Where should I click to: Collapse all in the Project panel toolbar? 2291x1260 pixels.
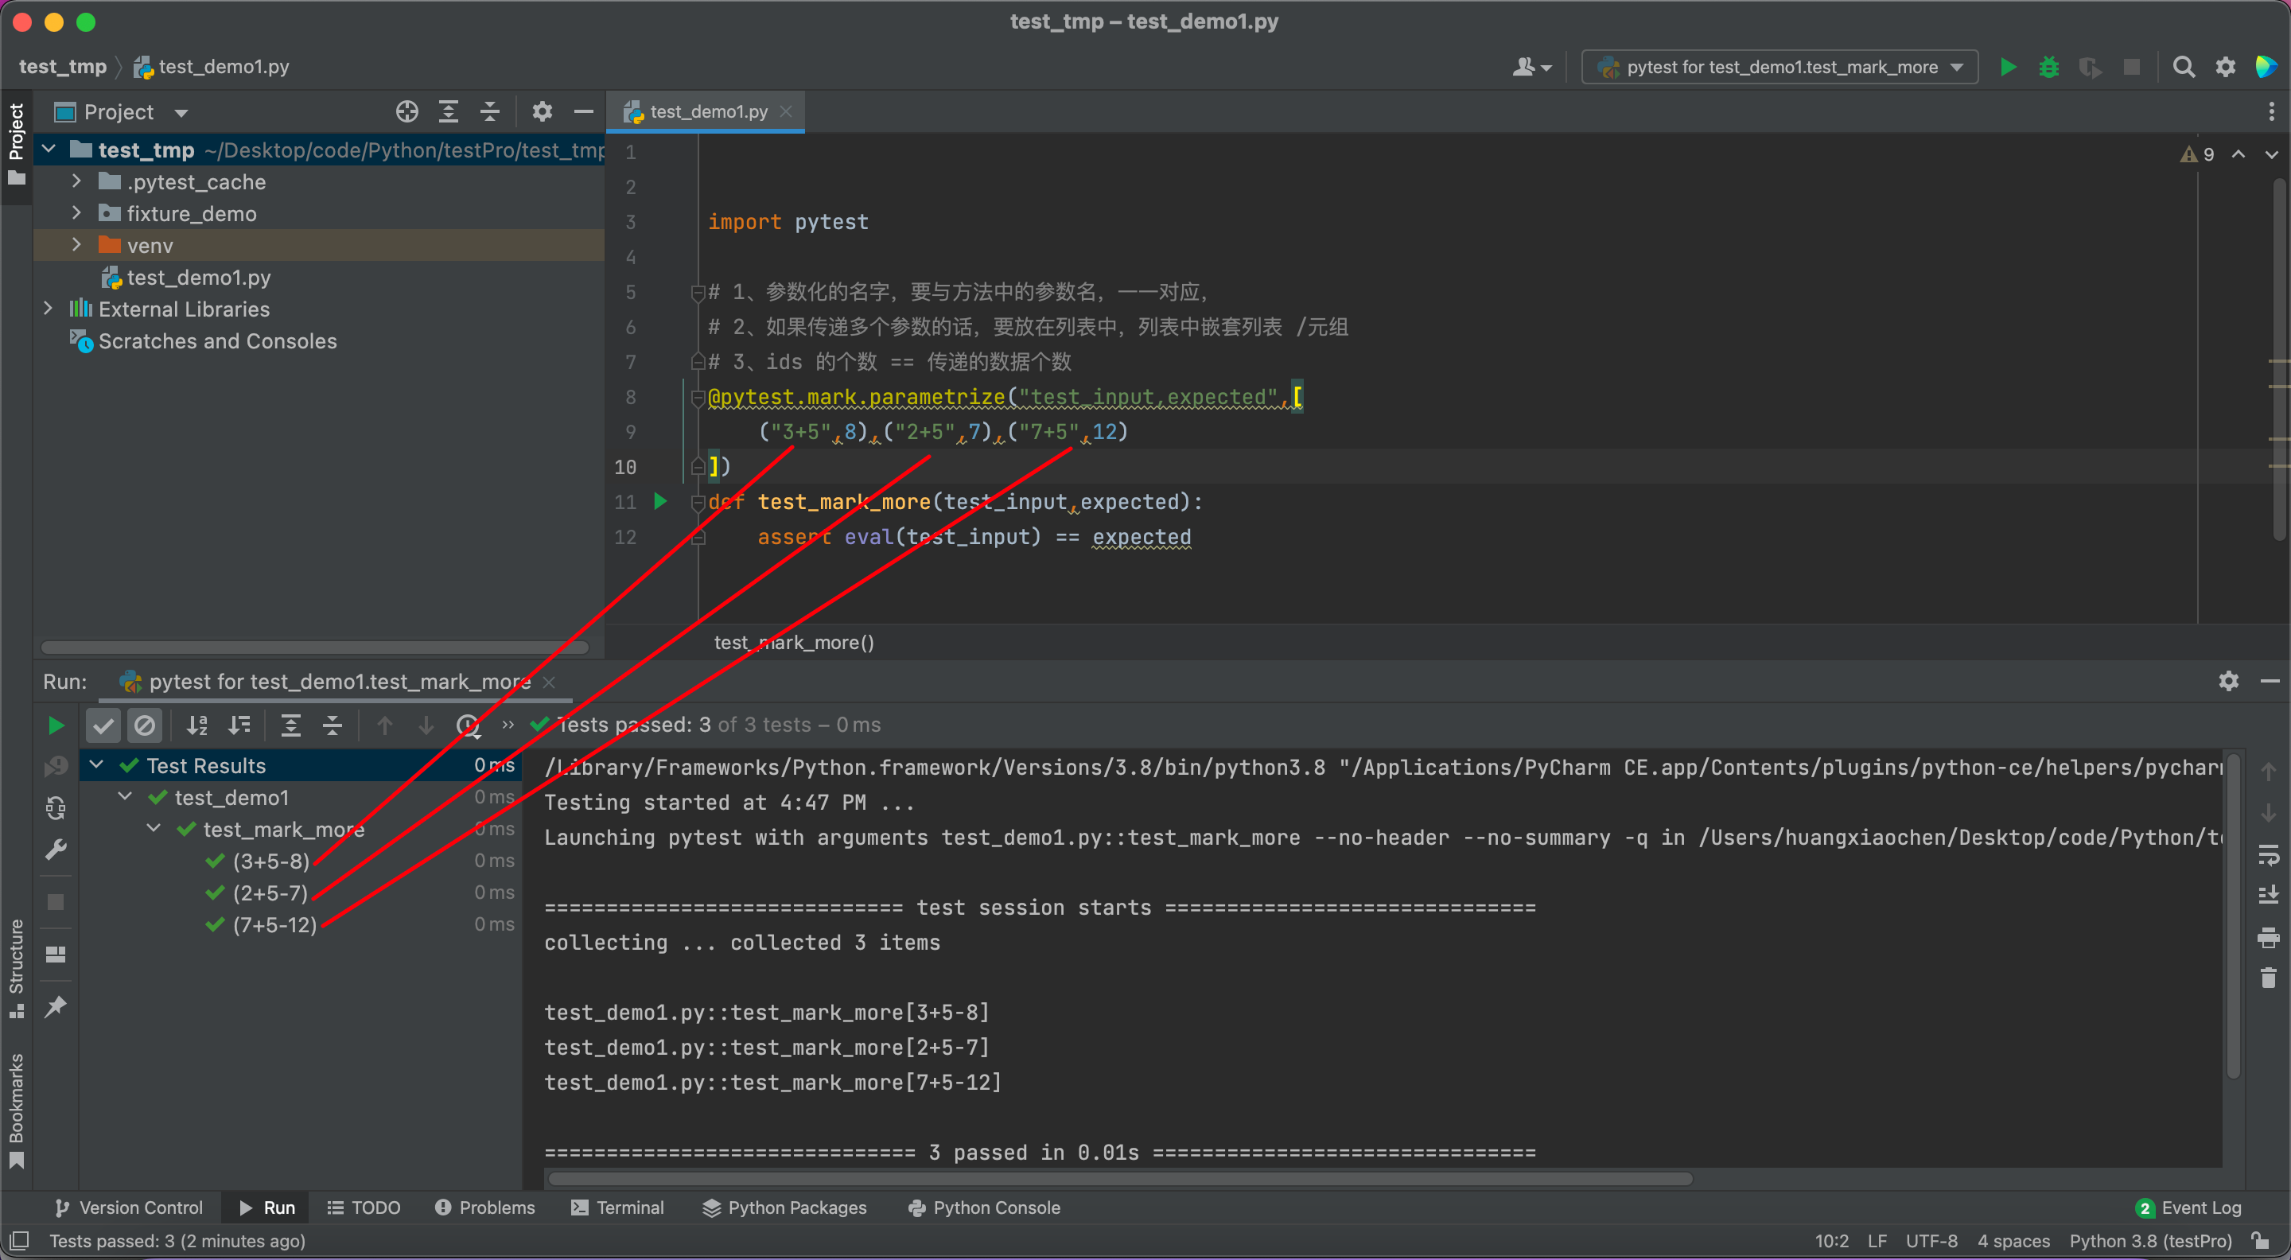(490, 112)
